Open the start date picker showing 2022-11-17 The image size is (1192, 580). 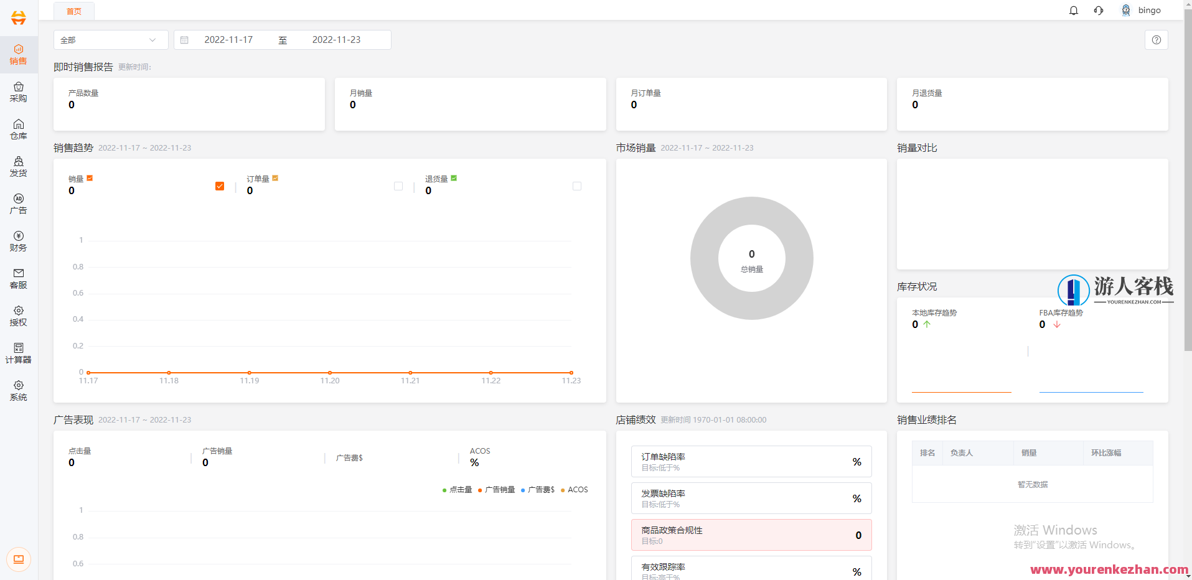coord(229,39)
